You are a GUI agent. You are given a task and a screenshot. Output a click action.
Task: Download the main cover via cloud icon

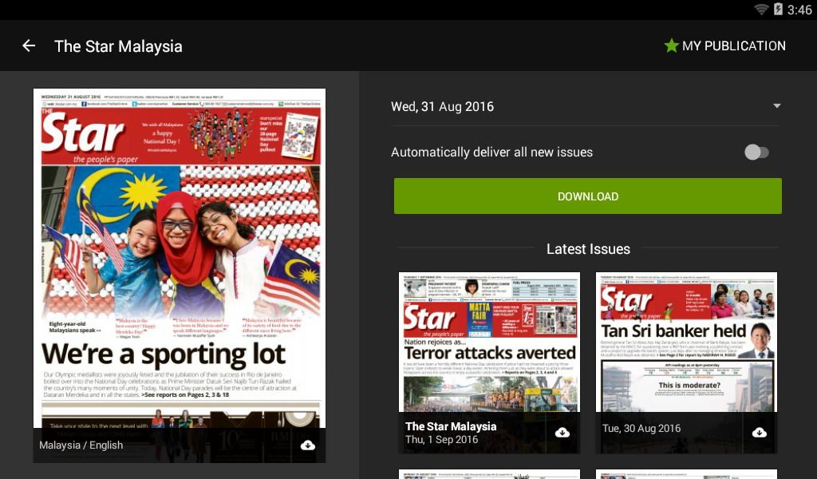308,445
